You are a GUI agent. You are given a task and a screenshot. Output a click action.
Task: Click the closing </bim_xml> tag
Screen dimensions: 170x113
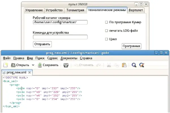11,106
